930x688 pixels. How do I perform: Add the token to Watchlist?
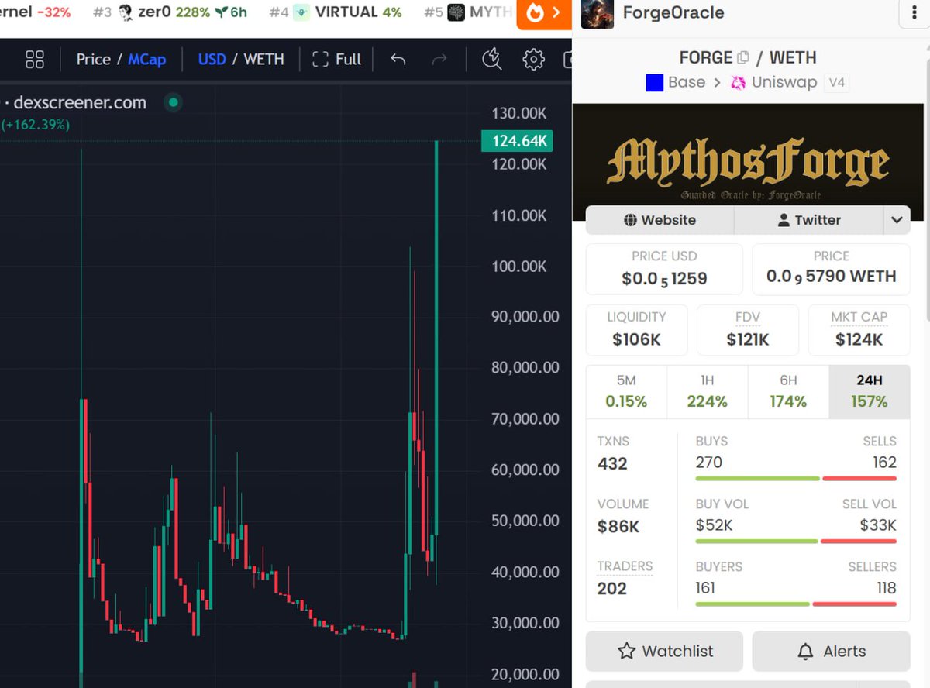[664, 651]
